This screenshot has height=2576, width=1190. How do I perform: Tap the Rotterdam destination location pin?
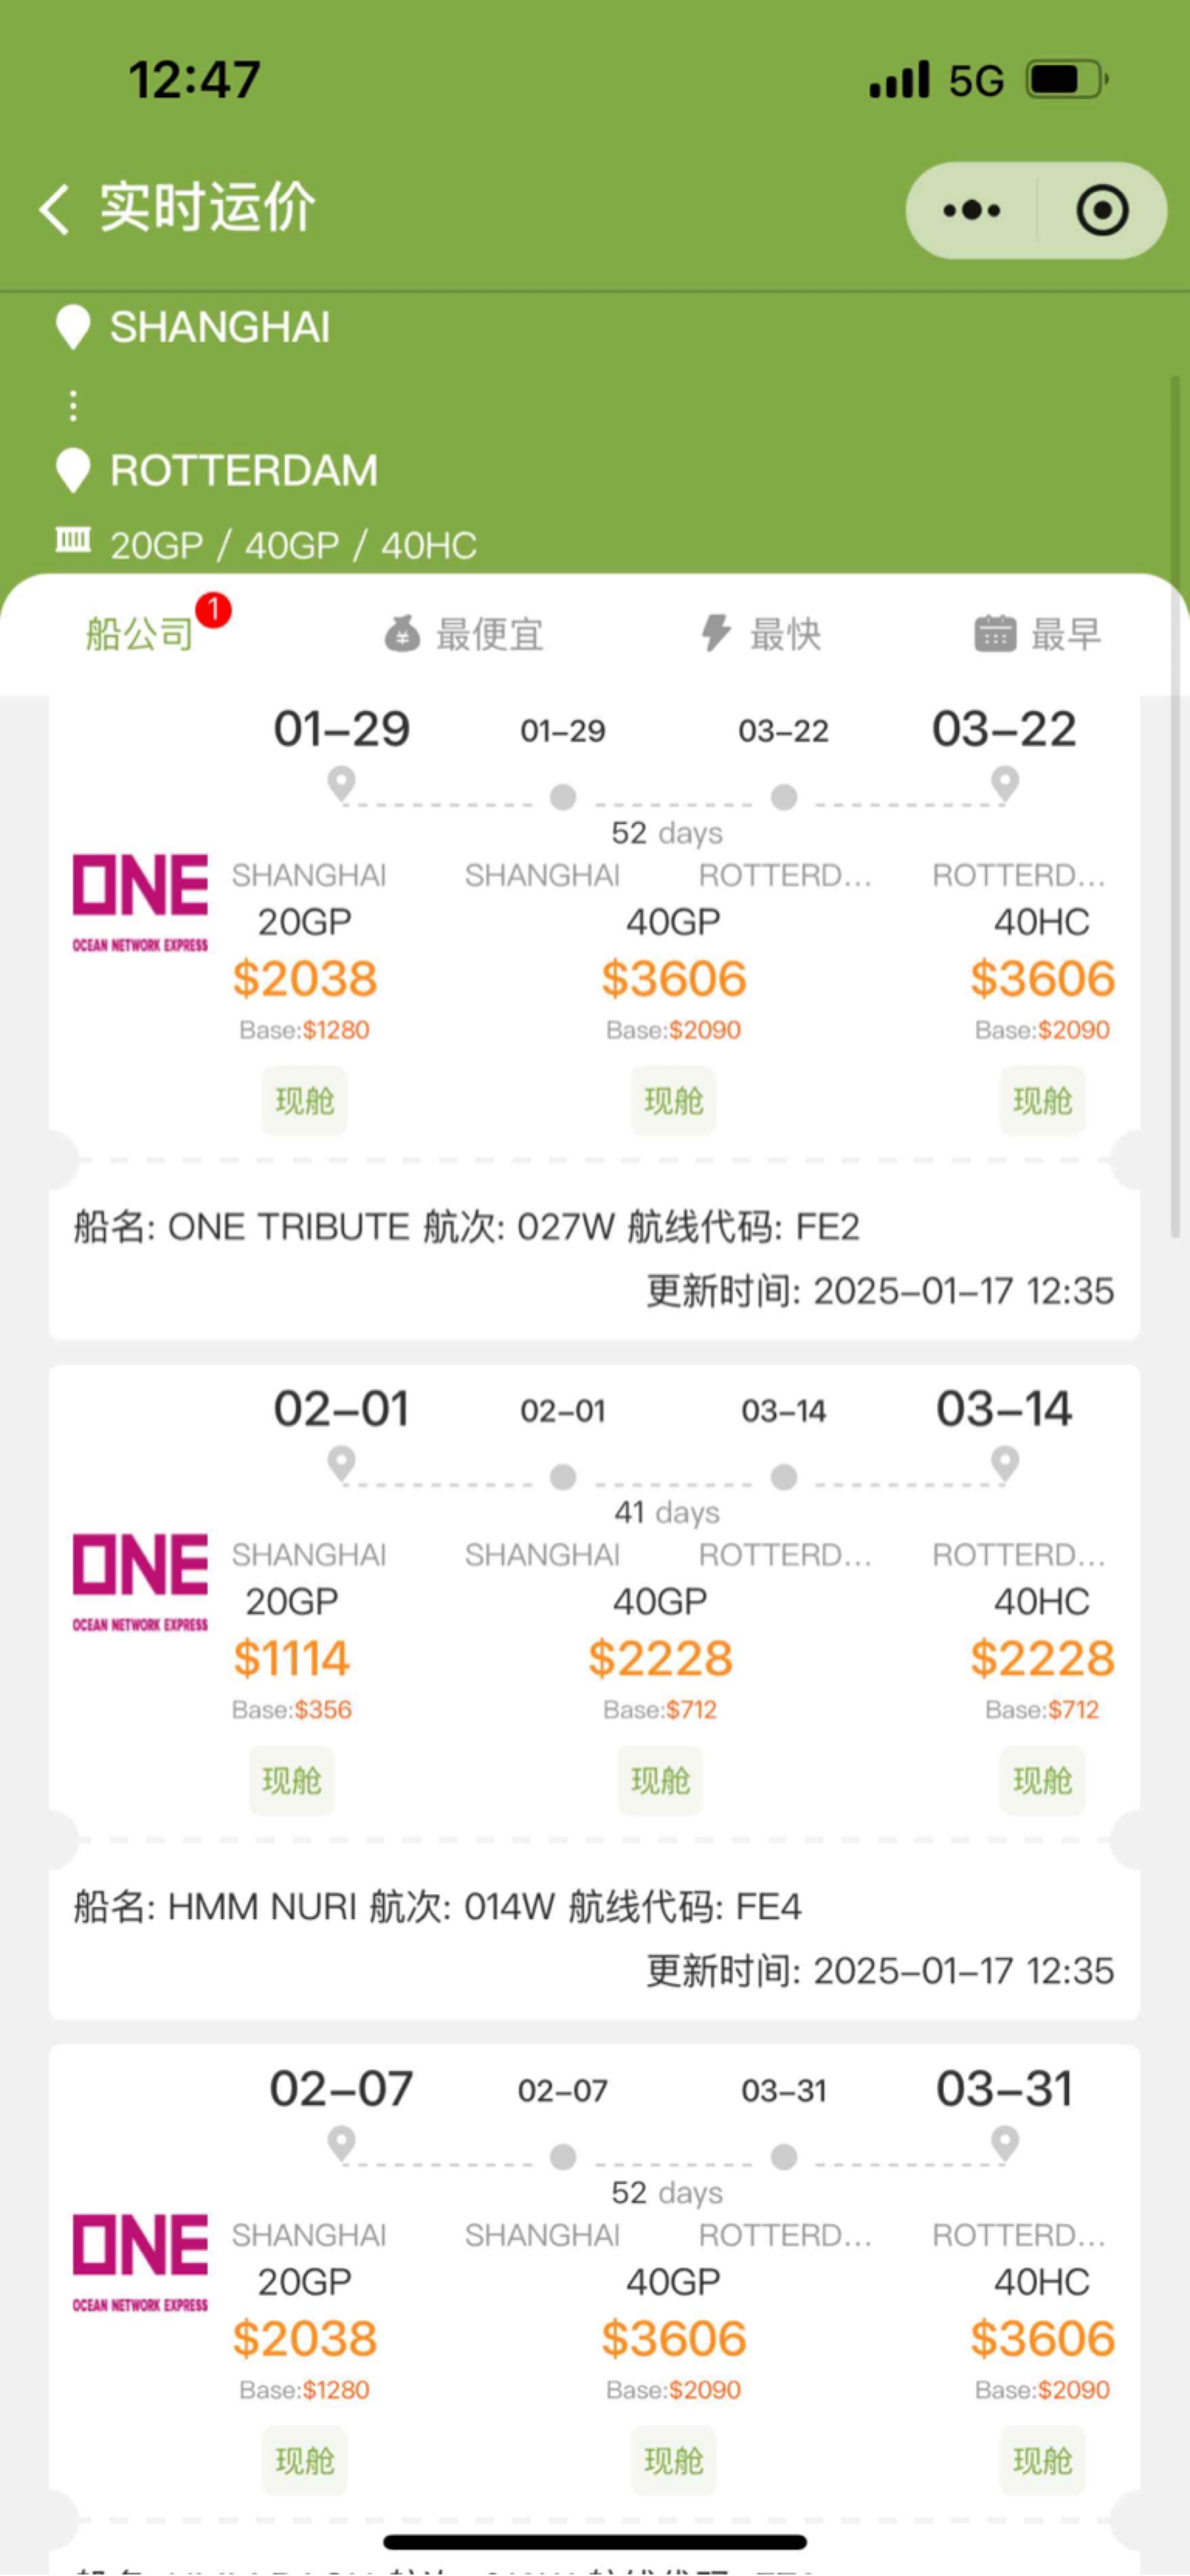73,470
